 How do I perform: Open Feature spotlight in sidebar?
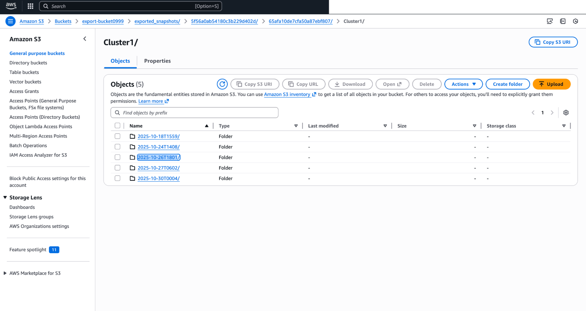coord(34,250)
